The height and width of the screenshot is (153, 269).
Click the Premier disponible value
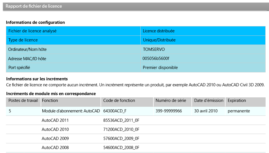coord(160,68)
